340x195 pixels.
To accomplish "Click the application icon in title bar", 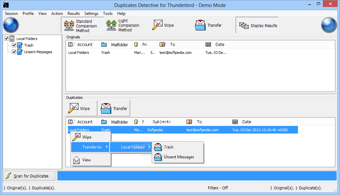I will pyautogui.click(x=6, y=5).
